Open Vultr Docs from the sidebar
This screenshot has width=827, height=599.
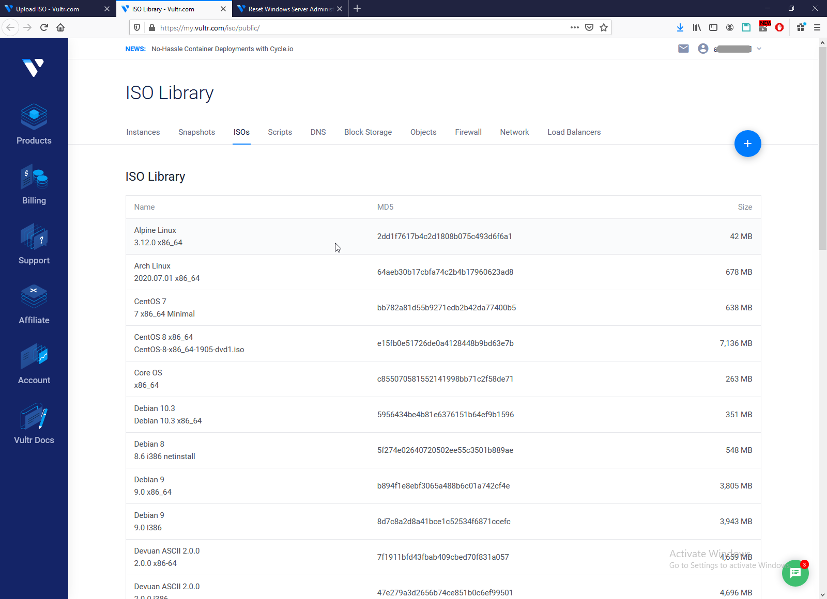pyautogui.click(x=34, y=424)
